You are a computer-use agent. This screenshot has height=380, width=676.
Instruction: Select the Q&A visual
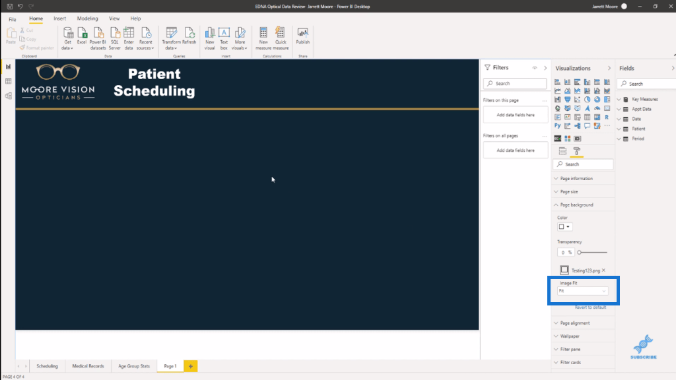[x=587, y=126]
